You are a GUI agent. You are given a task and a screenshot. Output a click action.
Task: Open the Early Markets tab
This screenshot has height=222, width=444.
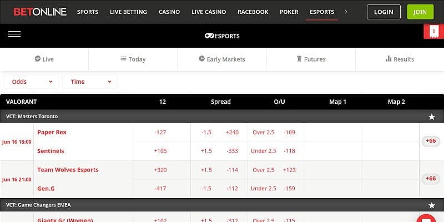coord(222,59)
